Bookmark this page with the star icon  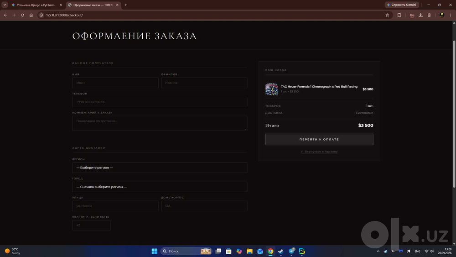click(387, 15)
